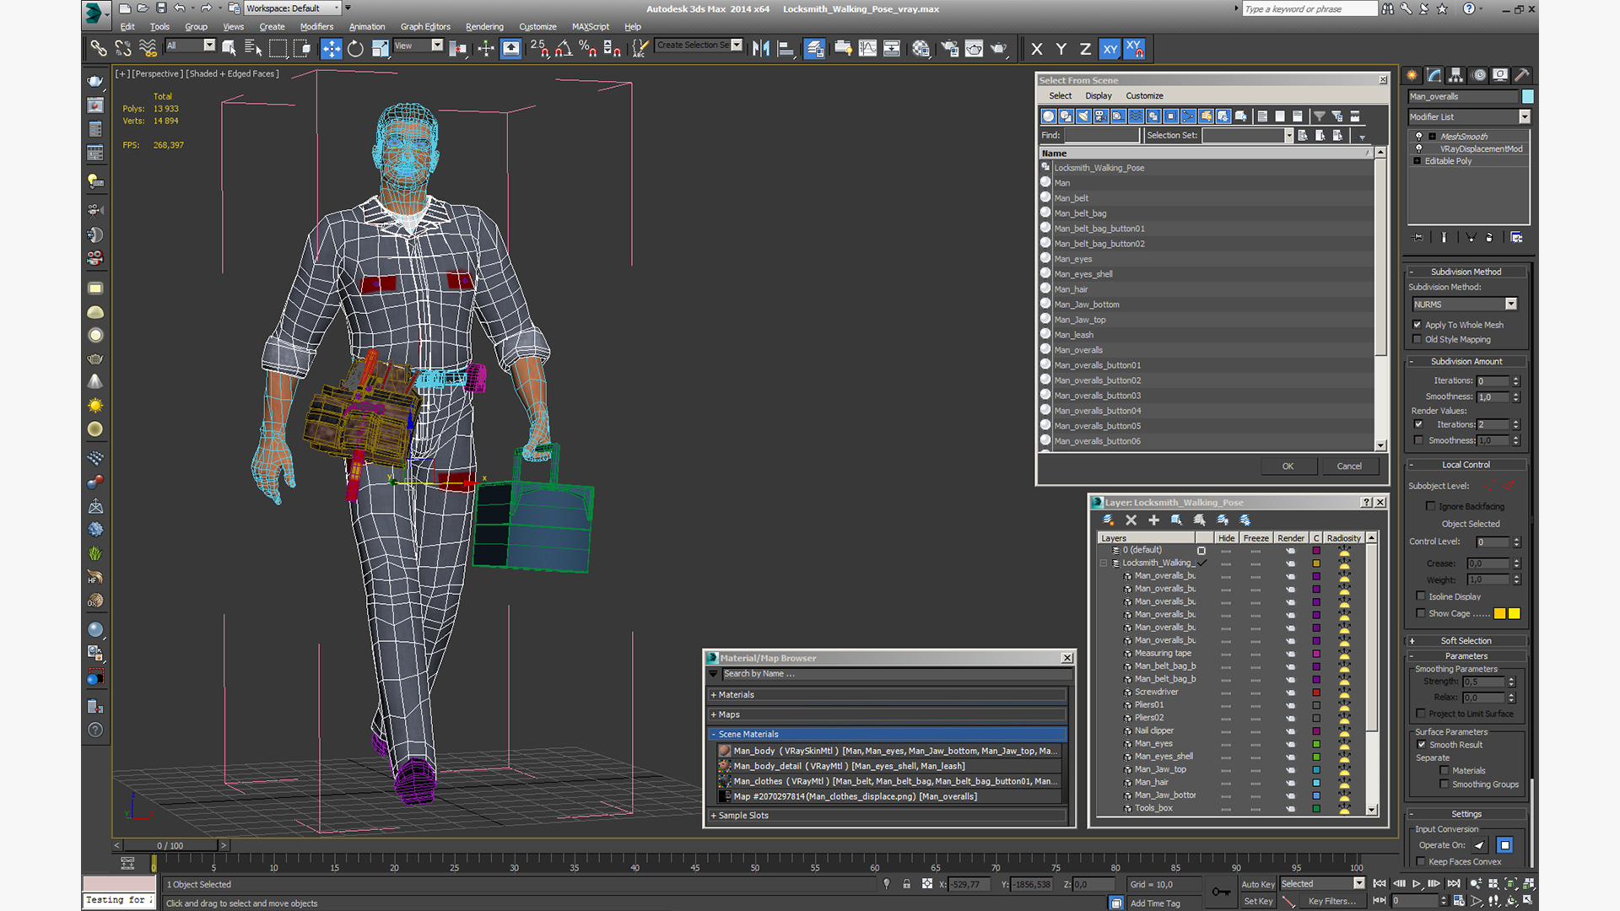1620x911 pixels.
Task: Open the Modifier List dropdown
Action: (1524, 117)
